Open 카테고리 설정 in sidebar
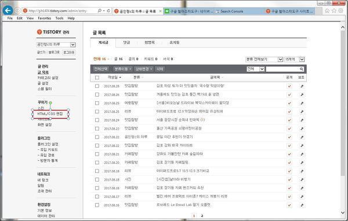Viewport: 348px width, 221px height. point(48,78)
